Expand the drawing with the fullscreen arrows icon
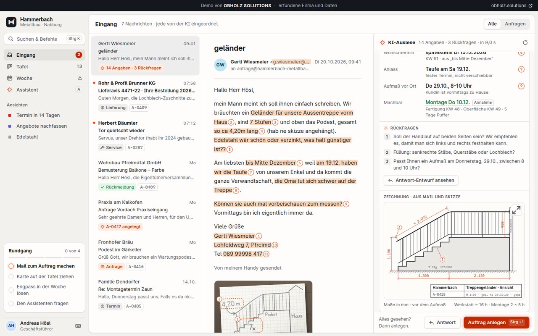538x336 pixels. 516,210
